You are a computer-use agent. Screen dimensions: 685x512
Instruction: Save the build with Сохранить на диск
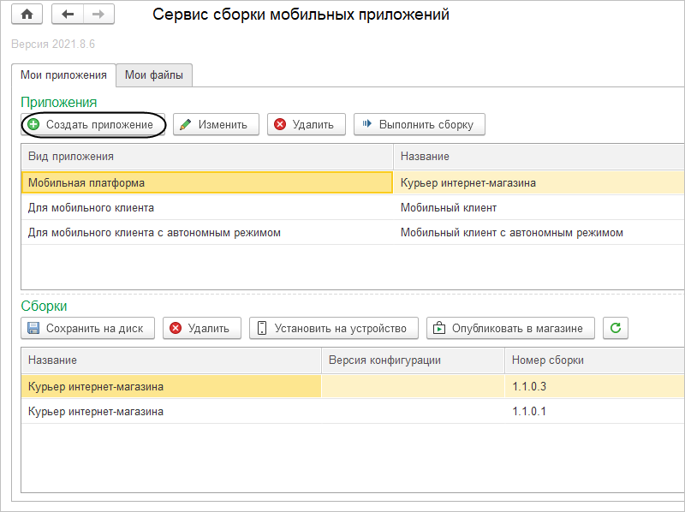coord(87,328)
